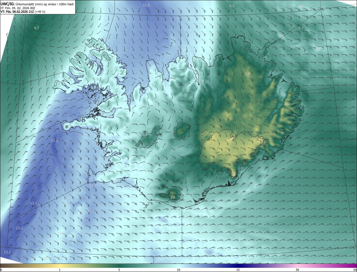The width and height of the screenshot is (357, 272).
Task: Click the map value '5.7'
Action: 301,28
